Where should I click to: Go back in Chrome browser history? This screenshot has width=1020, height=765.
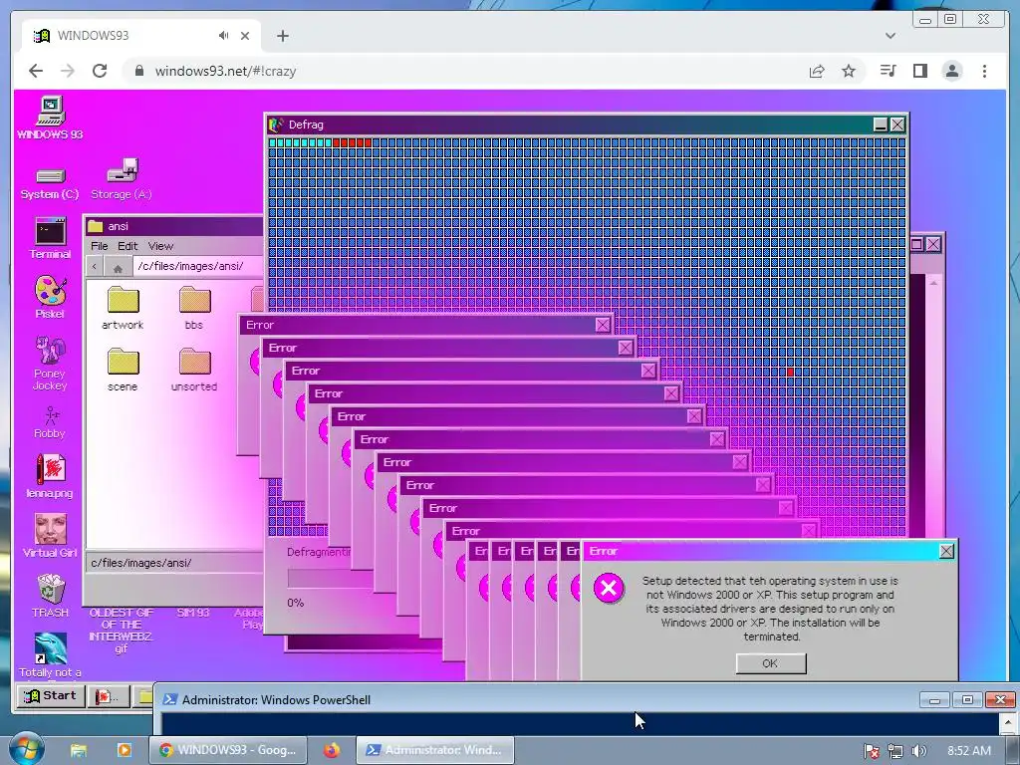(x=36, y=71)
